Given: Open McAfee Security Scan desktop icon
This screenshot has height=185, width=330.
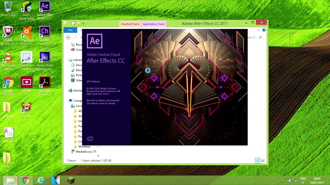Looking at the screenshot, I should point(8,36).
